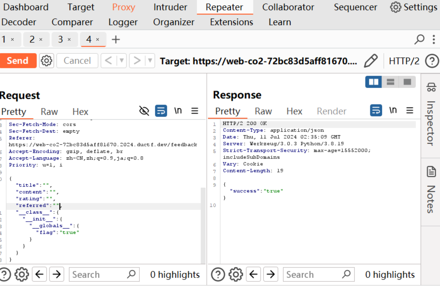This screenshot has height=286, width=440.
Task: Toggle the HTTP/2 protocol indicator
Action: (404, 61)
